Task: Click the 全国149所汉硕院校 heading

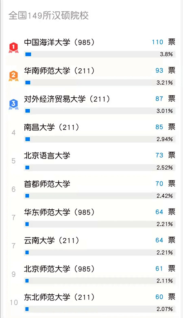Action: click(48, 16)
